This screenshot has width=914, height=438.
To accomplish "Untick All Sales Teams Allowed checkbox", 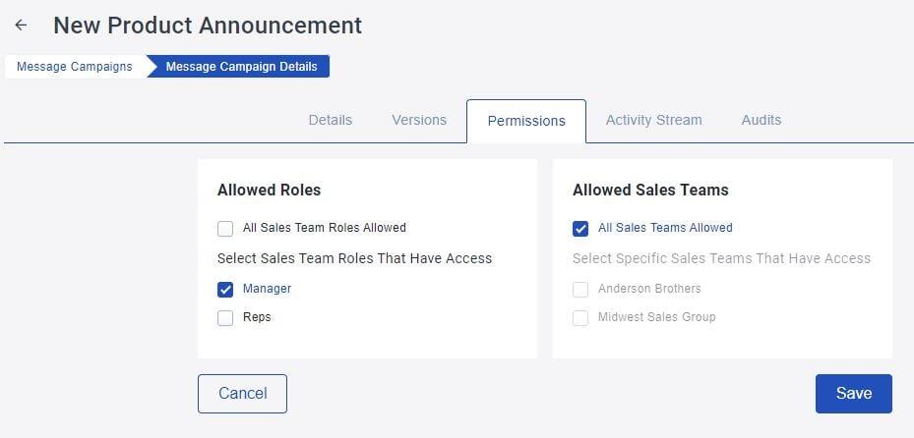I will (580, 229).
